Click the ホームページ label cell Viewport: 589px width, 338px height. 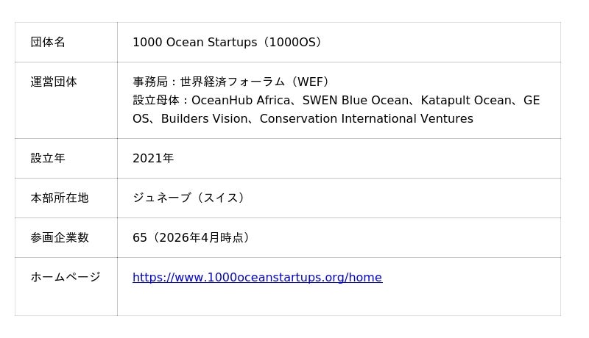pyautogui.click(x=66, y=278)
